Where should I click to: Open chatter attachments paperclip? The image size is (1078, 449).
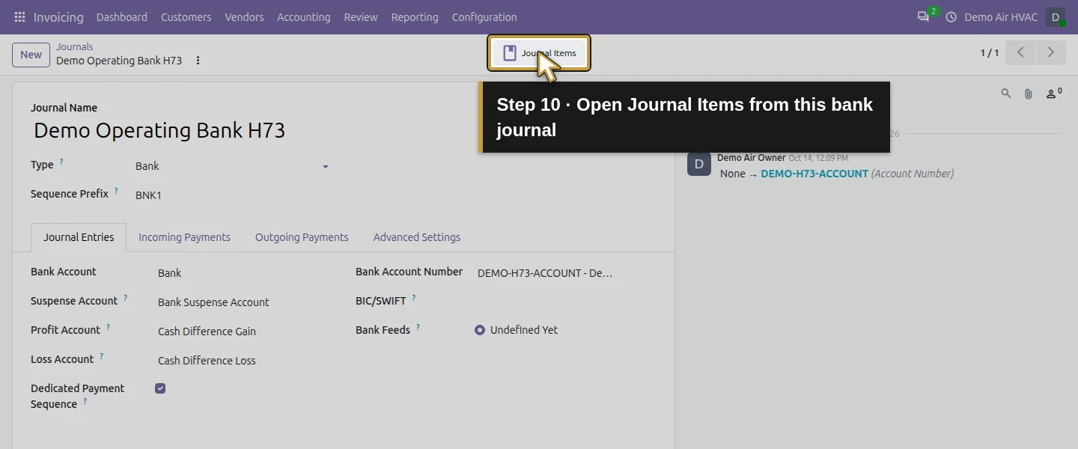(x=1029, y=94)
